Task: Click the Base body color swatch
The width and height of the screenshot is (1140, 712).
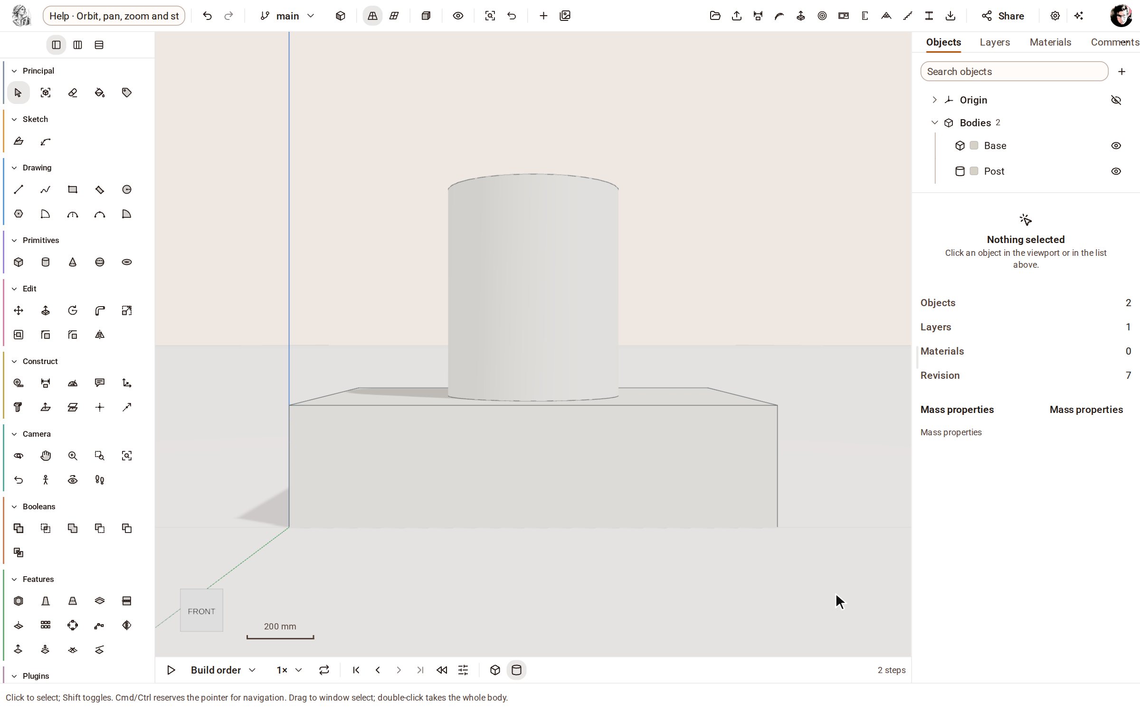Action: point(974,145)
